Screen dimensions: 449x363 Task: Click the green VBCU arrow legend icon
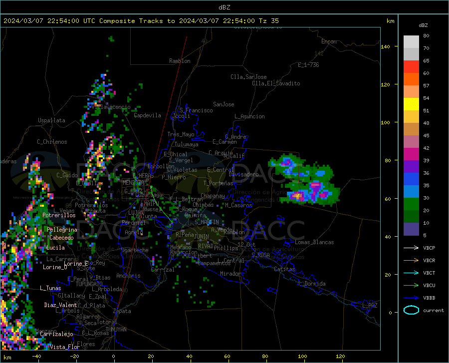coord(411,286)
